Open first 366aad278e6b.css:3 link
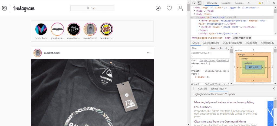277x126 pixels. [x=217, y=71]
